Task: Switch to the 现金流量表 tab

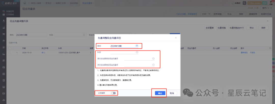Action: 88,3
